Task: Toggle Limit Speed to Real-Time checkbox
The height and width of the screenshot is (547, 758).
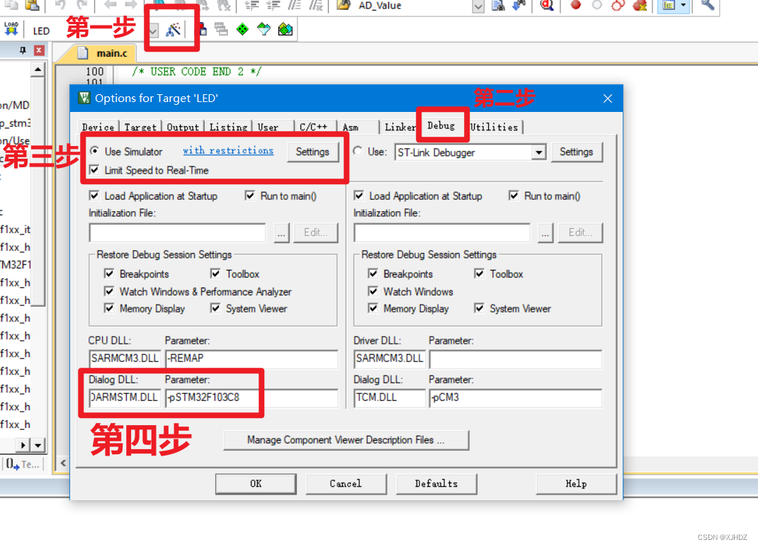Action: 95,170
